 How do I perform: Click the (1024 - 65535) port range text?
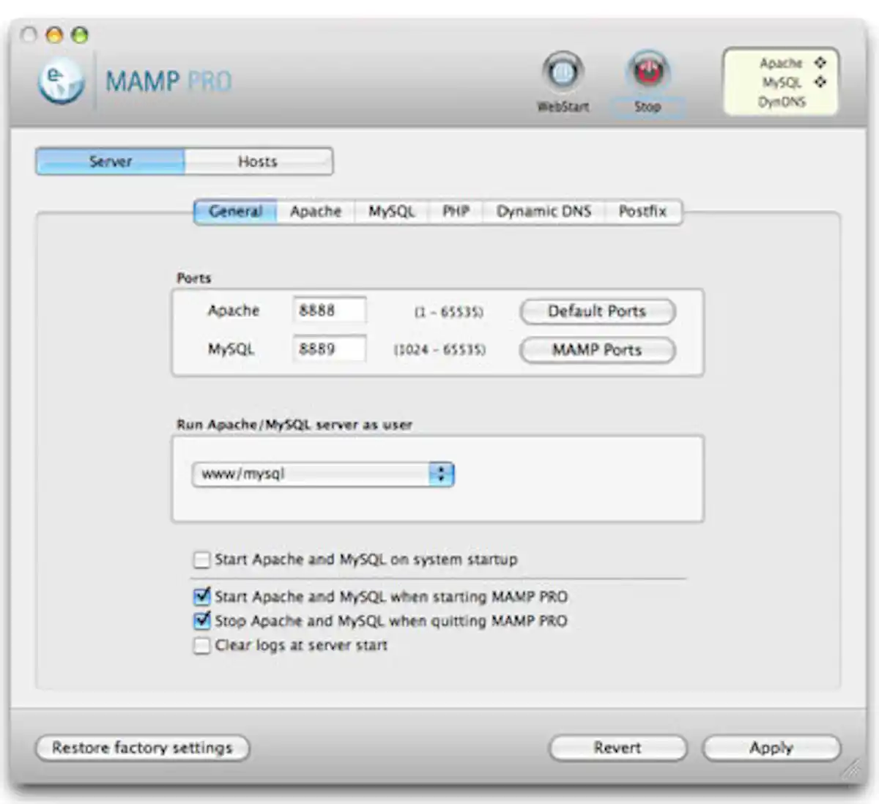(439, 350)
